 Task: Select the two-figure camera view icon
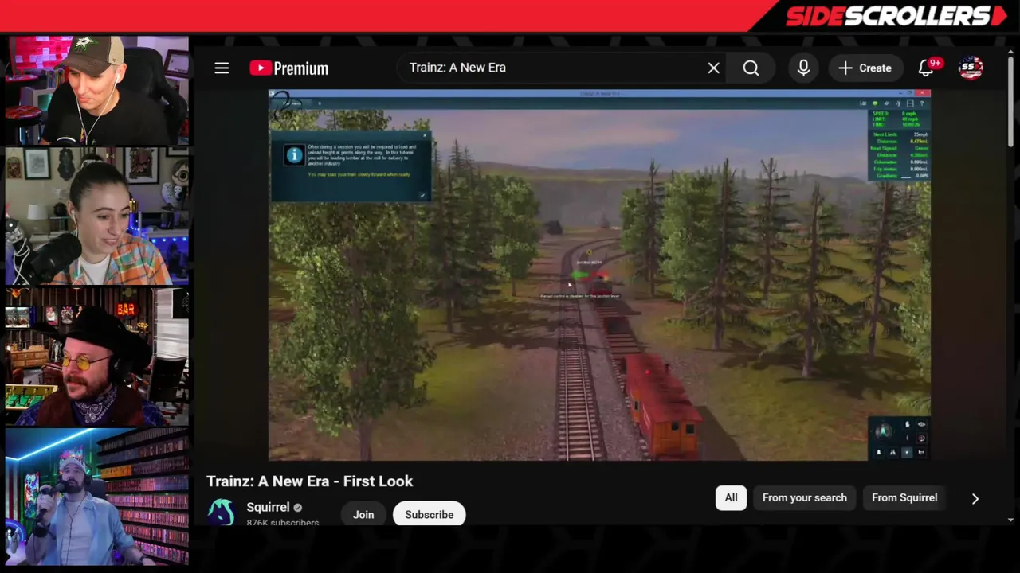click(x=892, y=452)
